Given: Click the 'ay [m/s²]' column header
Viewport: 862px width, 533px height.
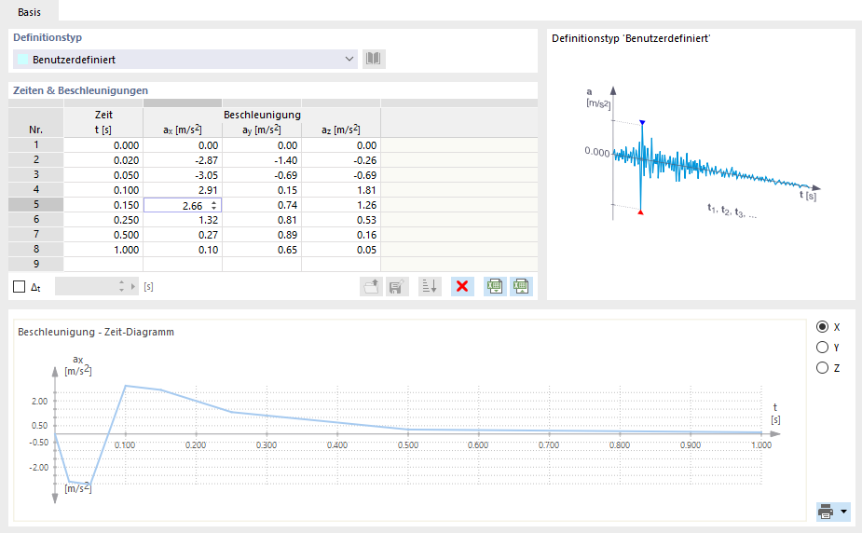Looking at the screenshot, I should [262, 130].
